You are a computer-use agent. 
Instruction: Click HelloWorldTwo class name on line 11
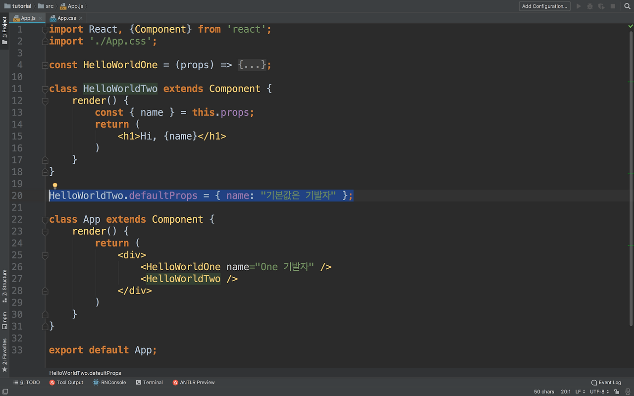coord(120,89)
